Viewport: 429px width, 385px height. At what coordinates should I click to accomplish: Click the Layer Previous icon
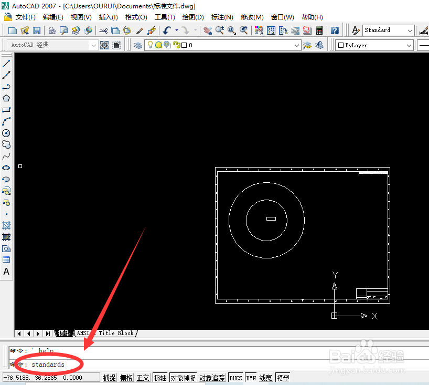tap(319, 45)
